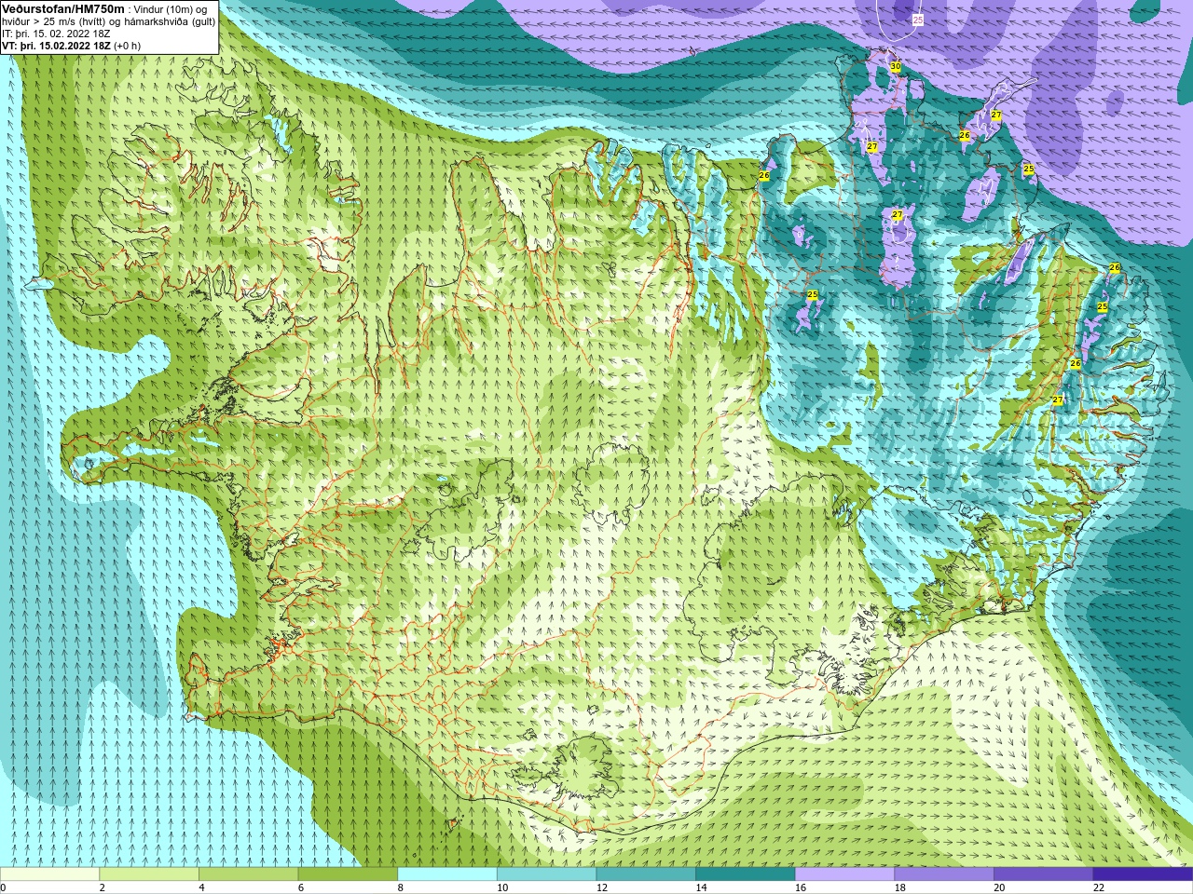This screenshot has width=1193, height=894.
Task: Click the legend scale value 2
Action: [x=103, y=888]
